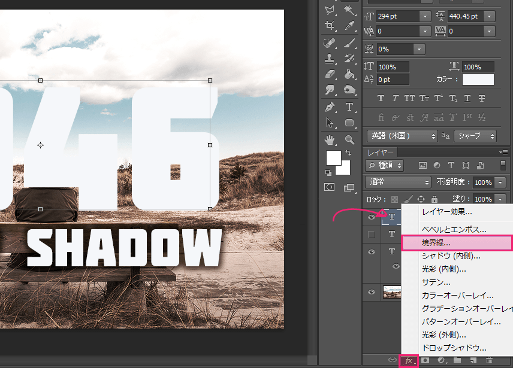Select the Spot Healing Brush tool
The height and width of the screenshot is (368, 513).
coord(330,41)
